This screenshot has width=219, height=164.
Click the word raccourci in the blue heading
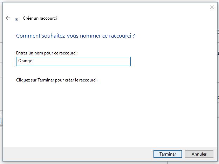point(120,36)
